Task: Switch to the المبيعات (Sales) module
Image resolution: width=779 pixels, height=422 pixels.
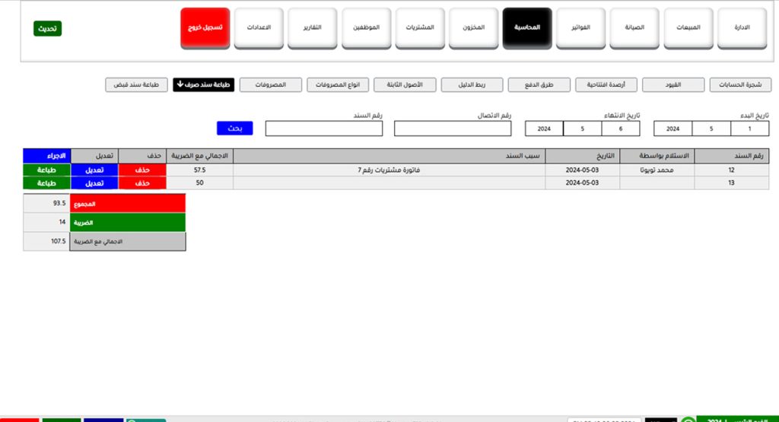Action: pyautogui.click(x=690, y=28)
